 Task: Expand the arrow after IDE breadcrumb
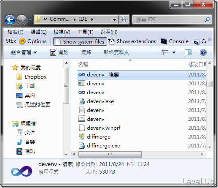(92, 19)
